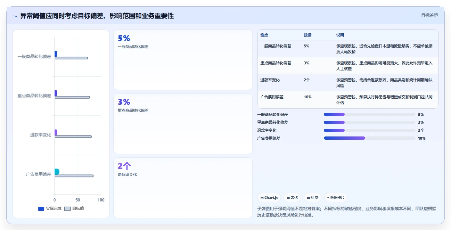Click the table description mentioning 人工核查

click(384, 66)
